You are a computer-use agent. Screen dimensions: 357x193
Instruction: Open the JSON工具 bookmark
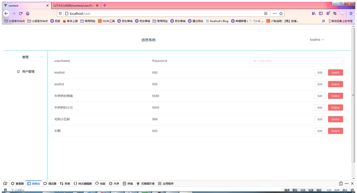pyautogui.click(x=106, y=21)
